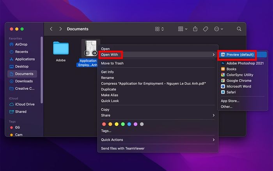Select the Adobe folder

61,52
